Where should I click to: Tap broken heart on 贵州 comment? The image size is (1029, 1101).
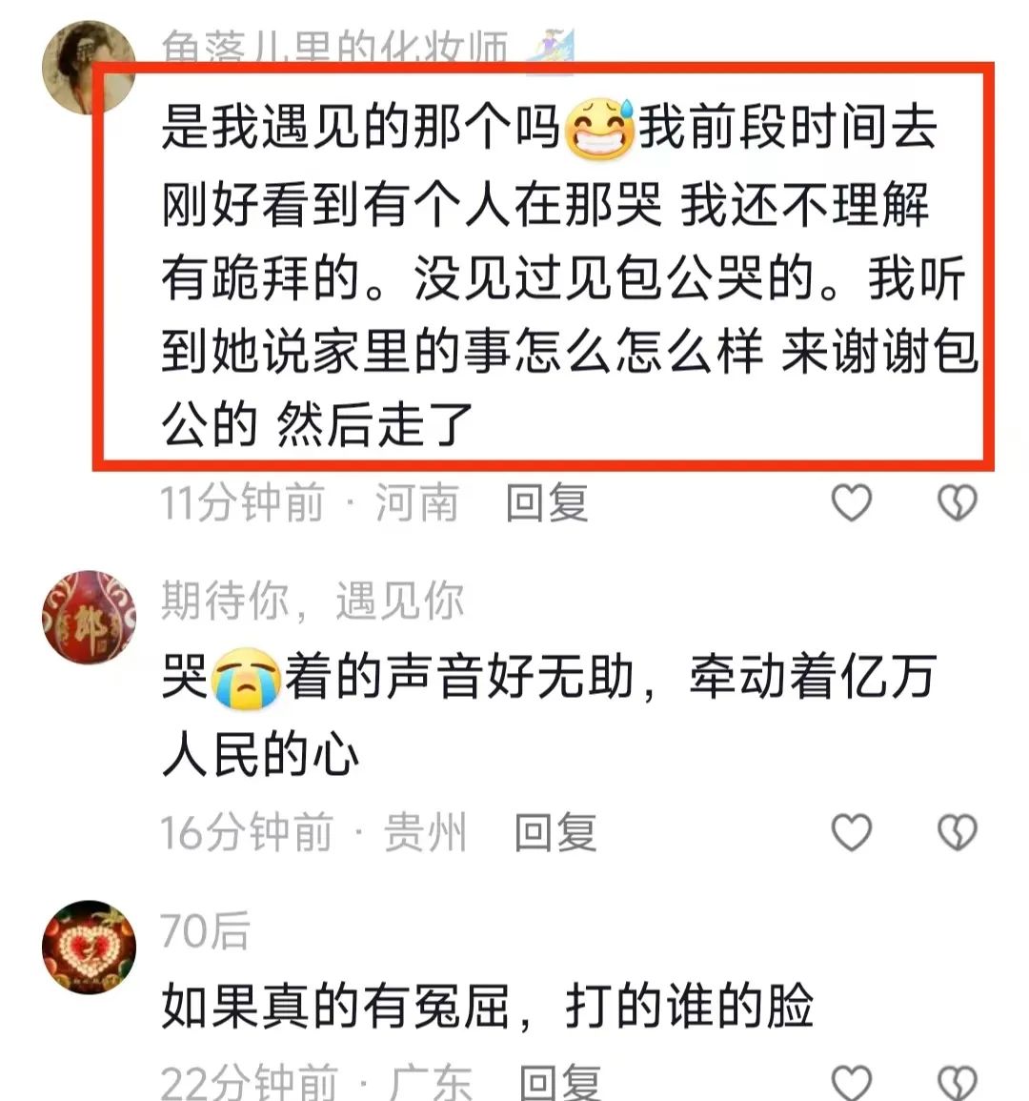coord(958,832)
